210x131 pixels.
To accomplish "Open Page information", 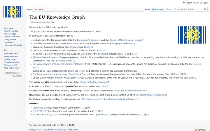I will point(11,68).
